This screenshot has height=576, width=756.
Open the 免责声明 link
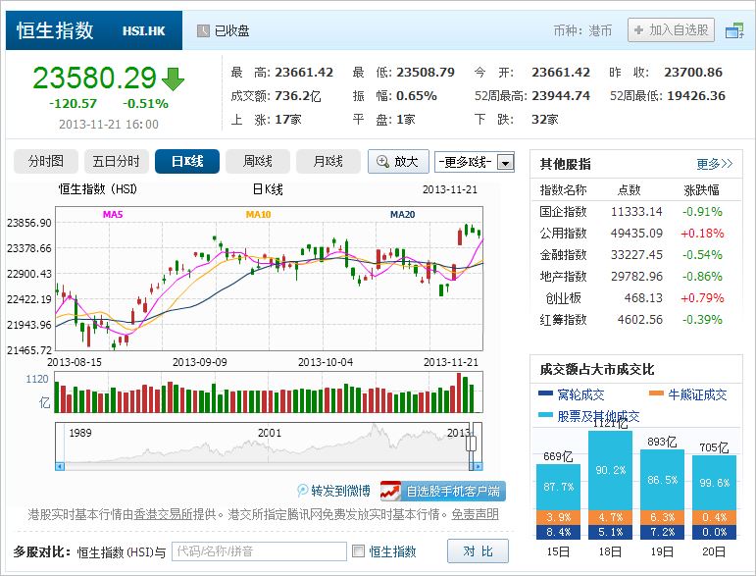(x=475, y=514)
